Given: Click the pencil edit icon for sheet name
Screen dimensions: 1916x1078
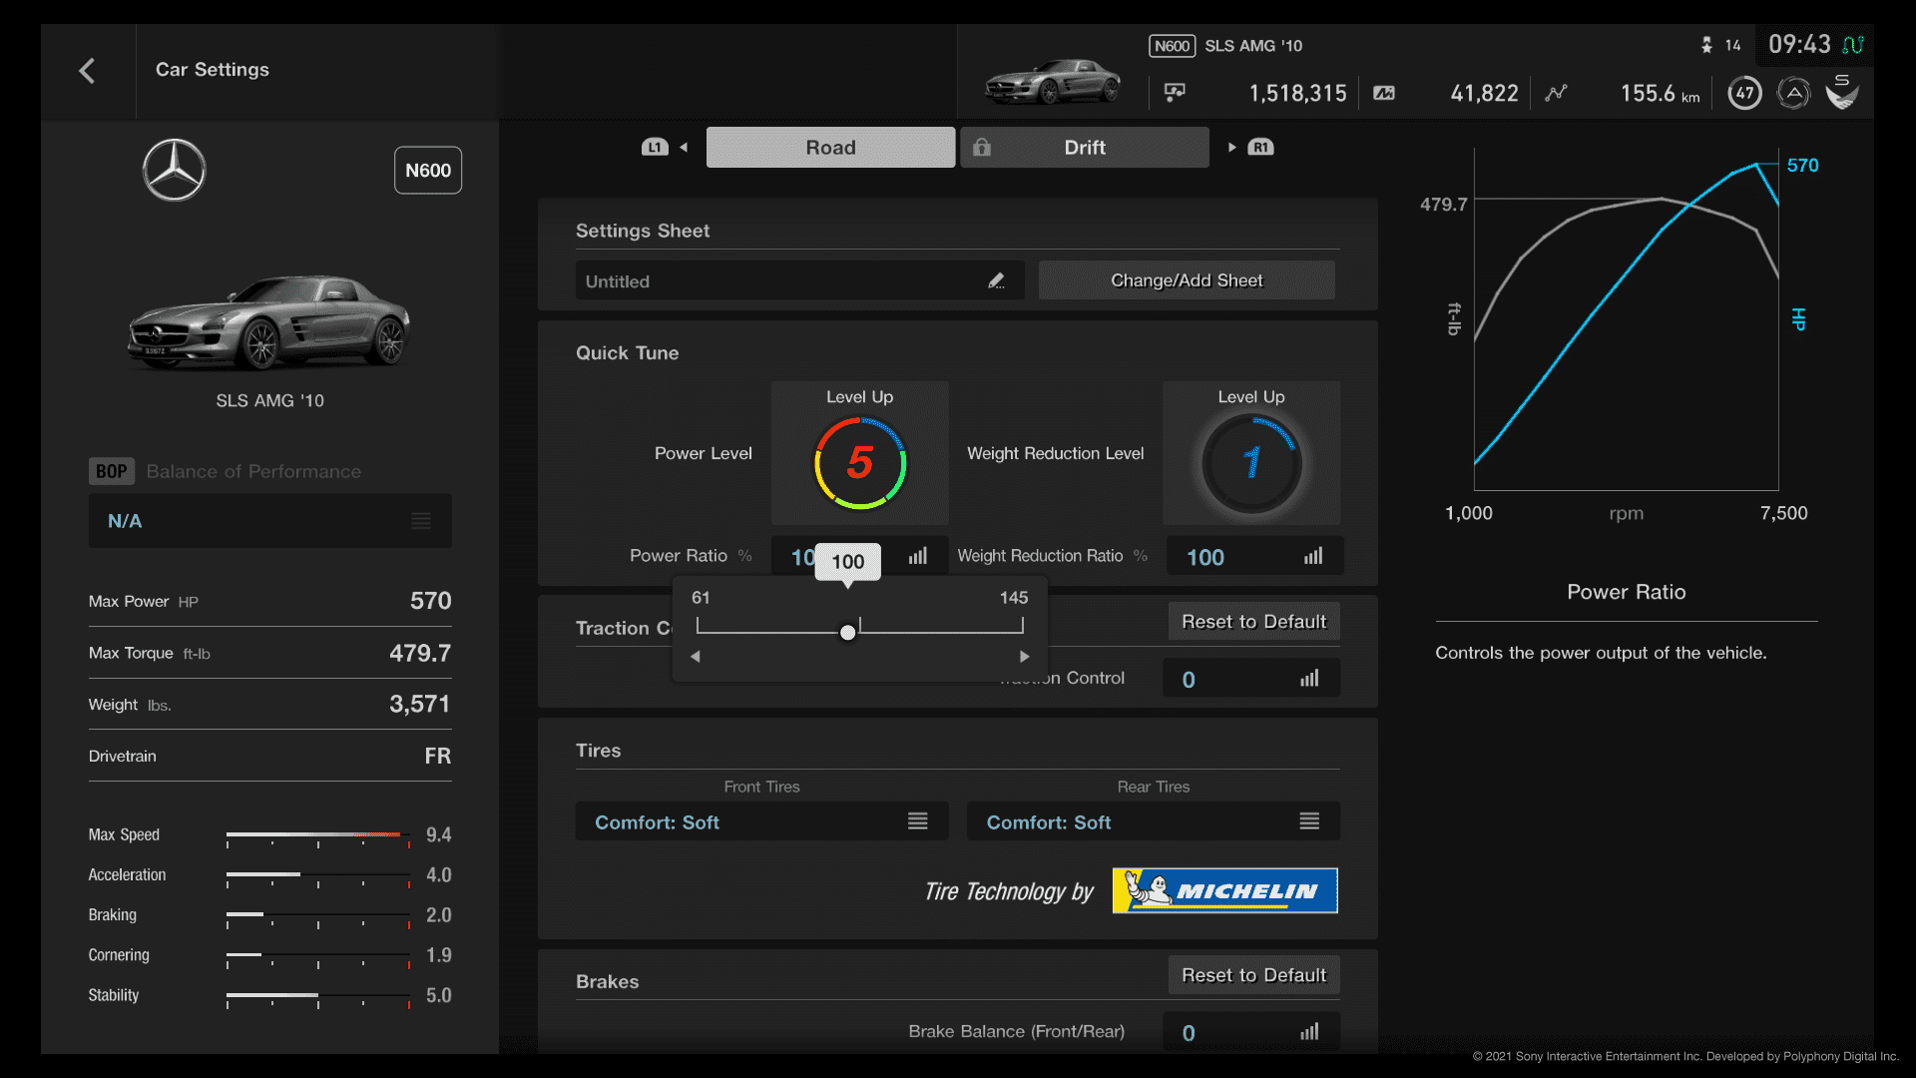Looking at the screenshot, I should click(996, 281).
